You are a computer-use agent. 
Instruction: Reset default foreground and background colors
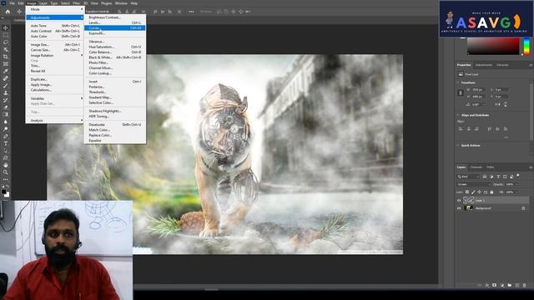[x=3, y=187]
